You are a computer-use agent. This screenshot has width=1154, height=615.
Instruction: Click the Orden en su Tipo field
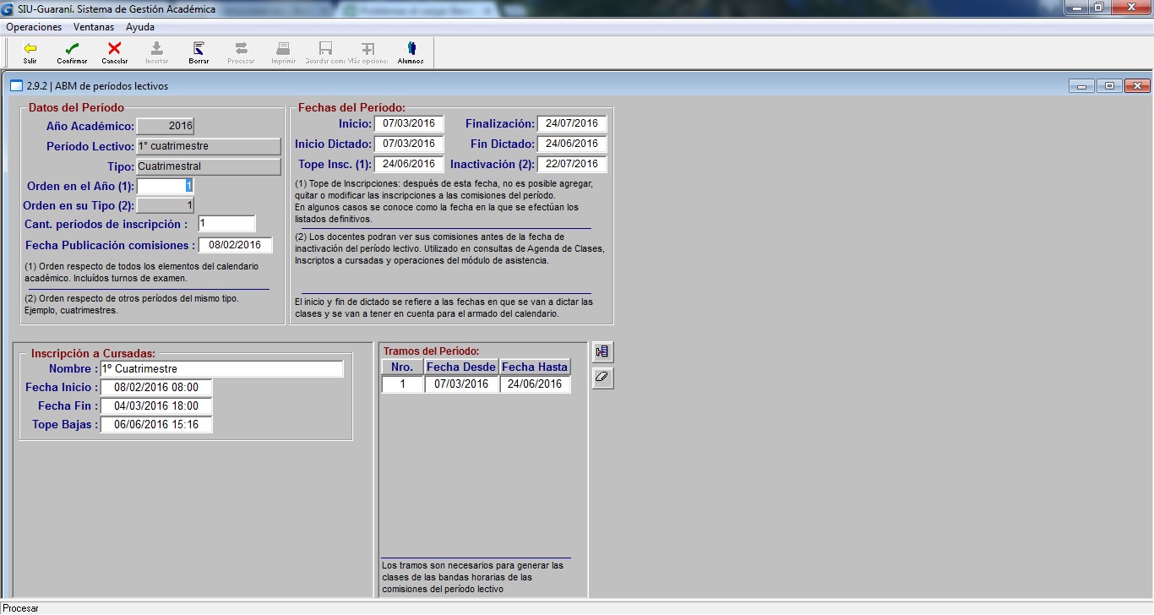click(166, 205)
